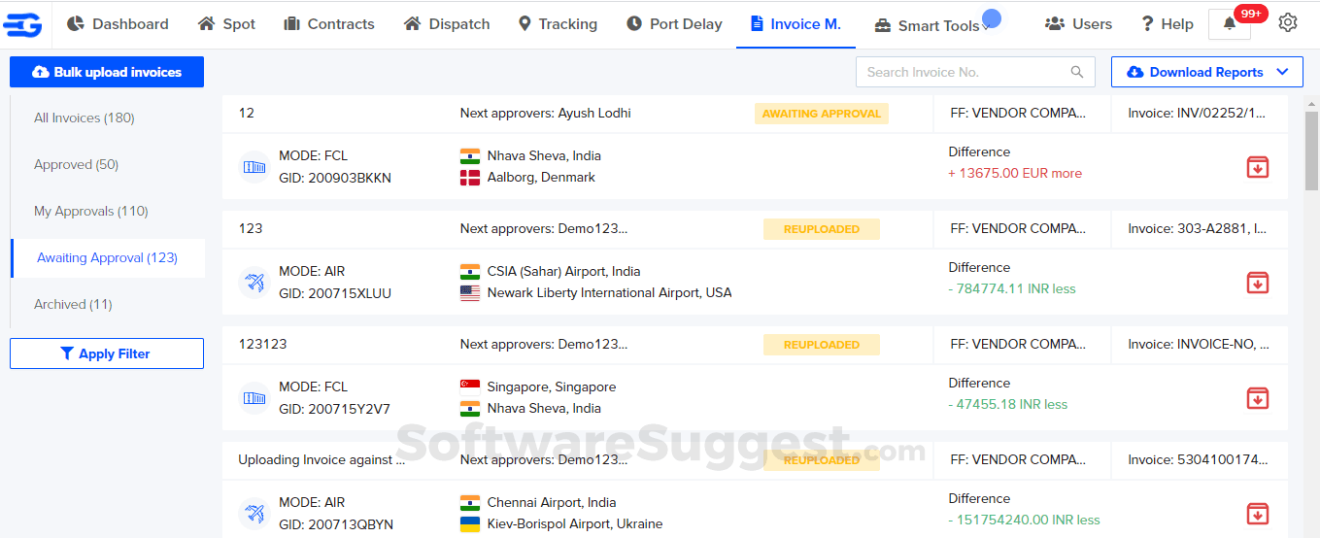The image size is (1320, 538).
Task: Open the Dispatch tab
Action: tap(447, 24)
